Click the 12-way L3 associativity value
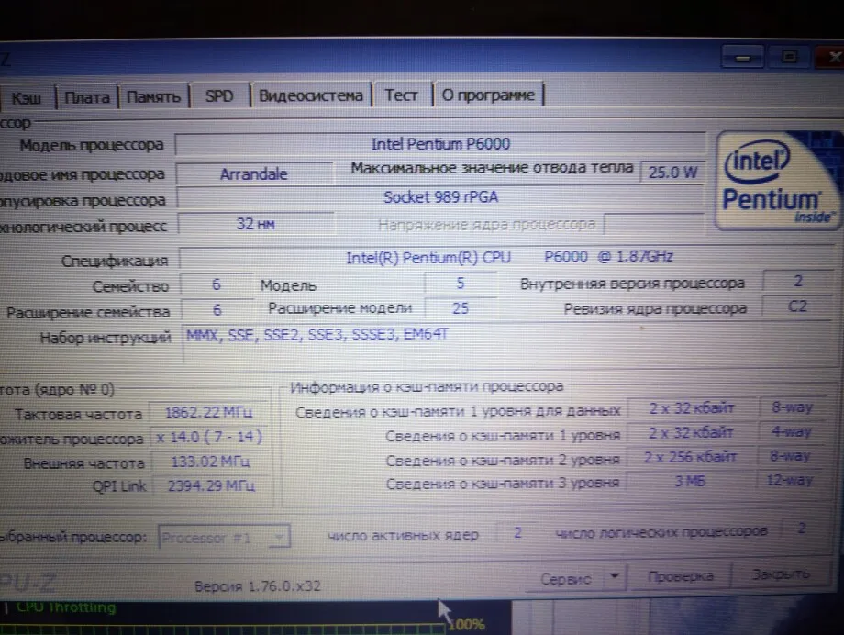This screenshot has width=844, height=635. 790,479
